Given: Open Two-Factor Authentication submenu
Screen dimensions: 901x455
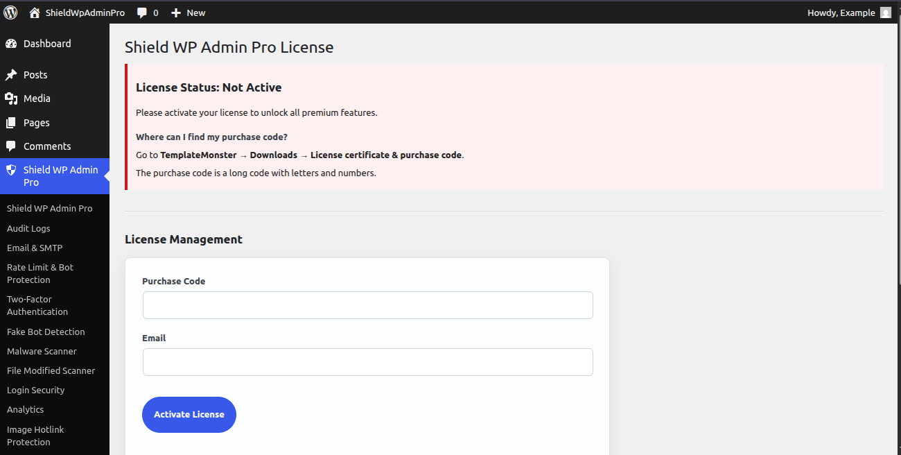Looking at the screenshot, I should coord(37,306).
